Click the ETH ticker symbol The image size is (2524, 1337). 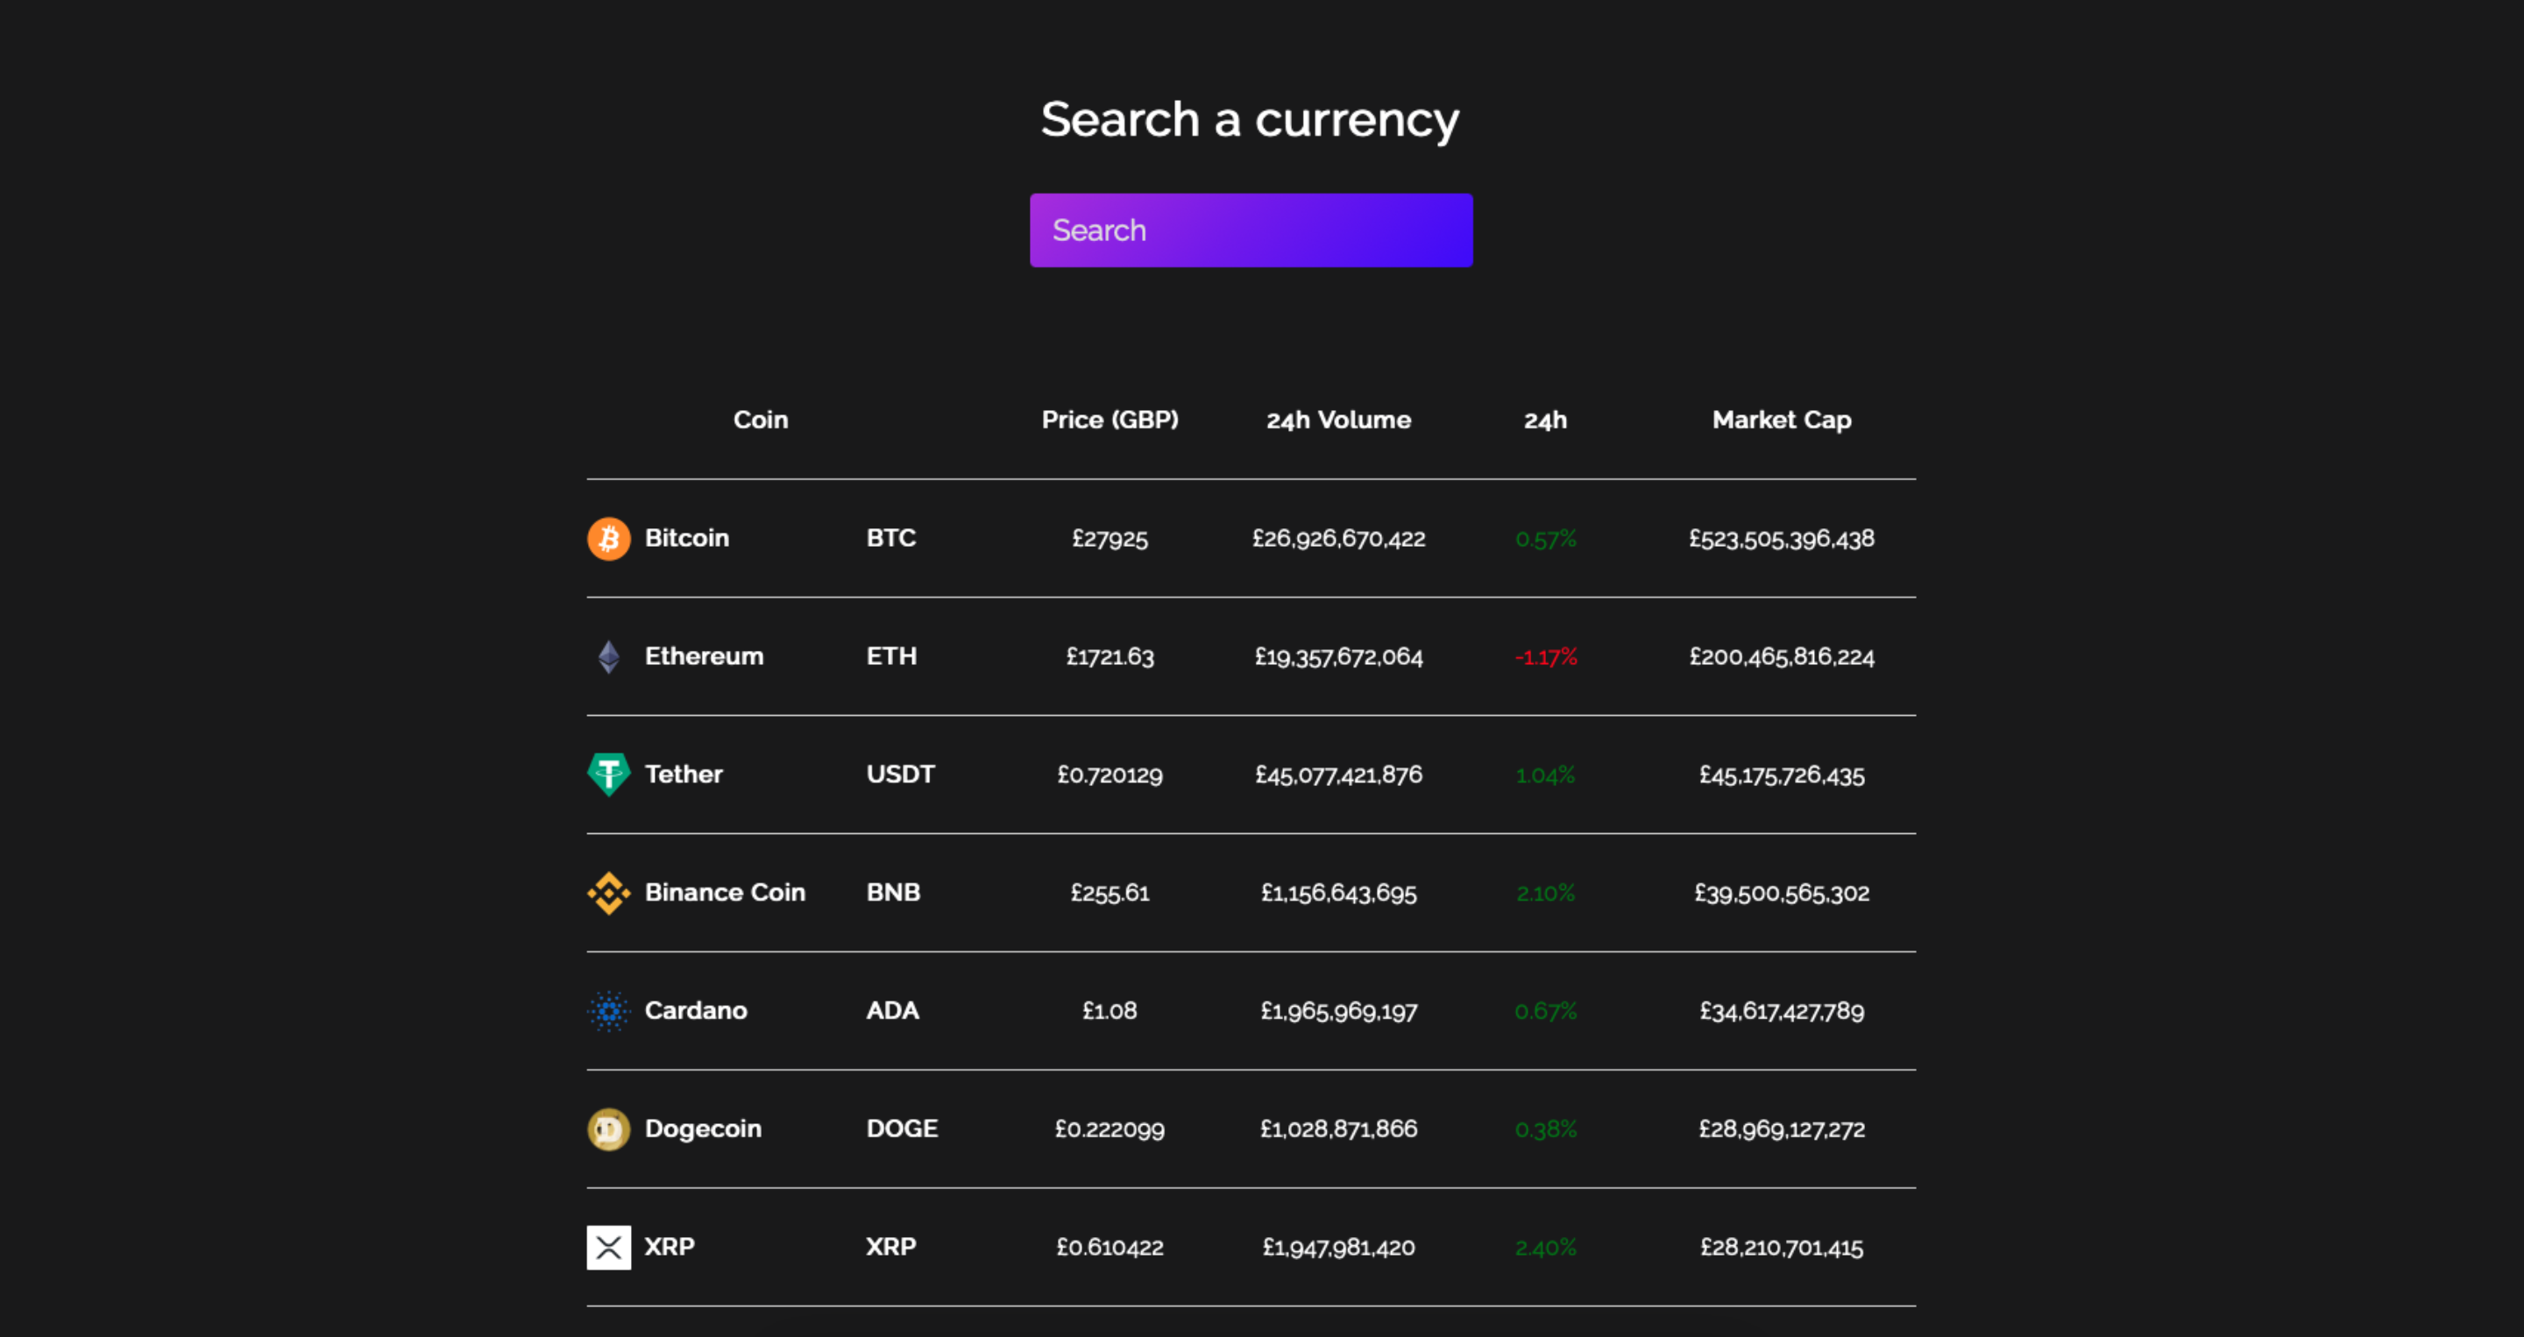click(891, 656)
